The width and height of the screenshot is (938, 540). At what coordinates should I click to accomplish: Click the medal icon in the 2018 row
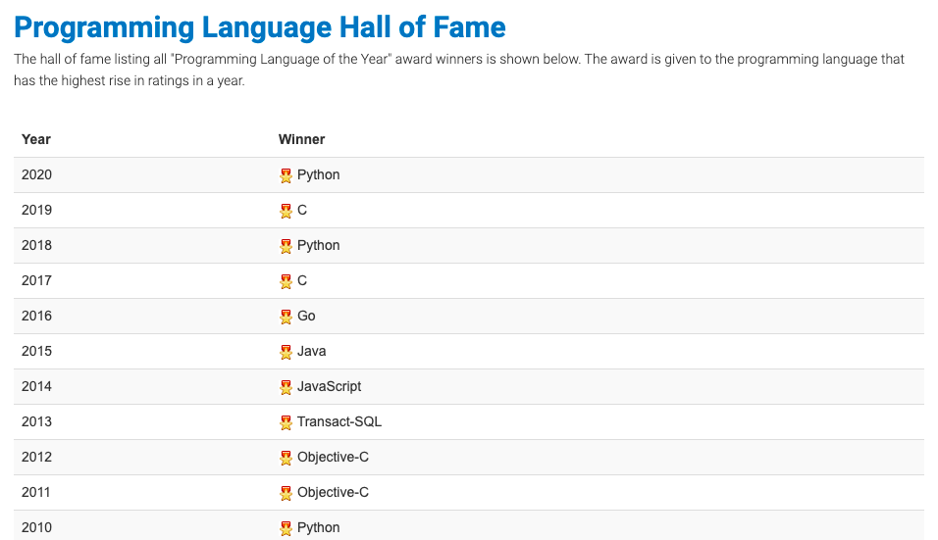click(286, 246)
